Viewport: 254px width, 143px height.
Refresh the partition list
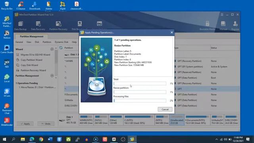(x=61, y=48)
